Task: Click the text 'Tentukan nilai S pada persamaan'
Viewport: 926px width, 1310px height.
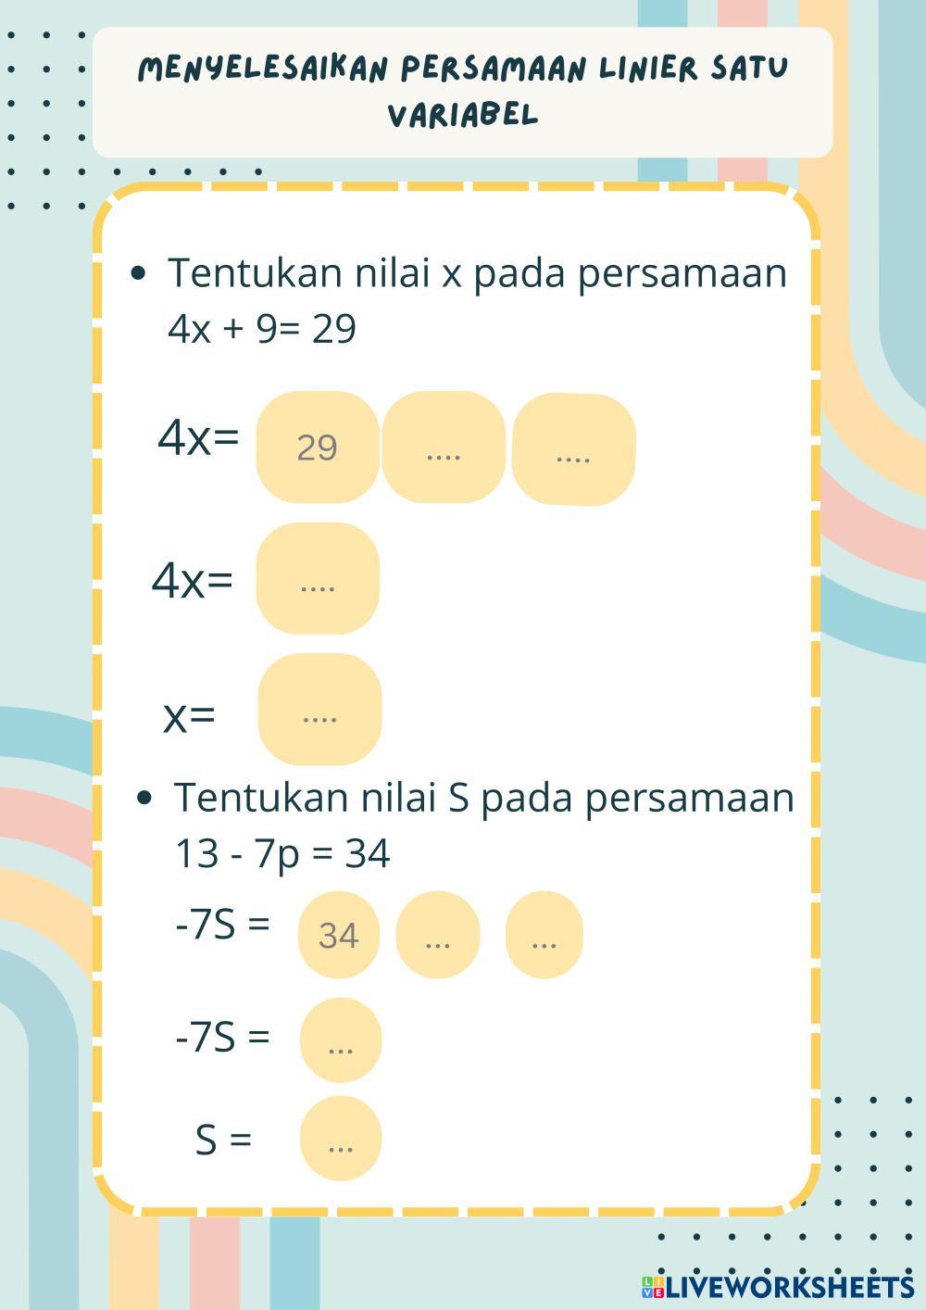Action: point(483,797)
